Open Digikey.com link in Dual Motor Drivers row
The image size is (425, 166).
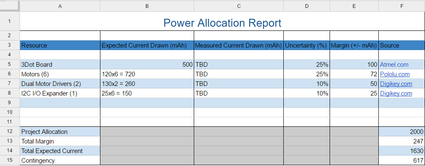pyautogui.click(x=396, y=84)
